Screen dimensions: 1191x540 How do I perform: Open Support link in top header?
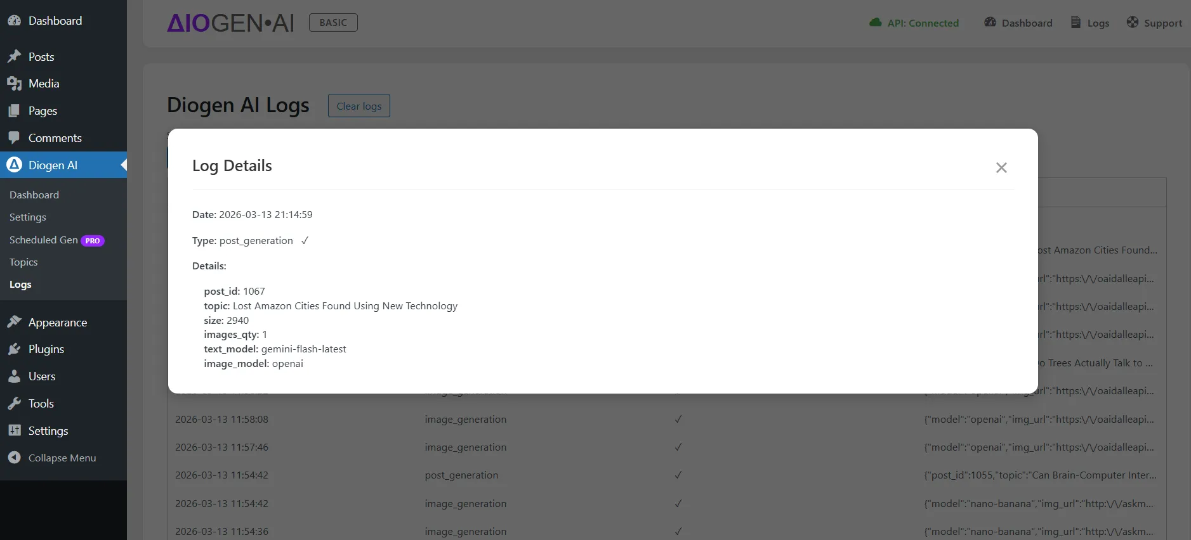click(1154, 23)
